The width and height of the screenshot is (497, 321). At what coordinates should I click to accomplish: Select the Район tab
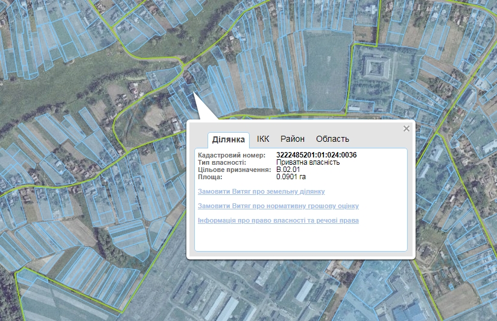coord(293,139)
